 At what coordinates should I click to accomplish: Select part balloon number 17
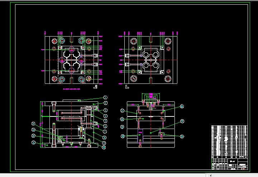pyautogui.click(x=122, y=111)
